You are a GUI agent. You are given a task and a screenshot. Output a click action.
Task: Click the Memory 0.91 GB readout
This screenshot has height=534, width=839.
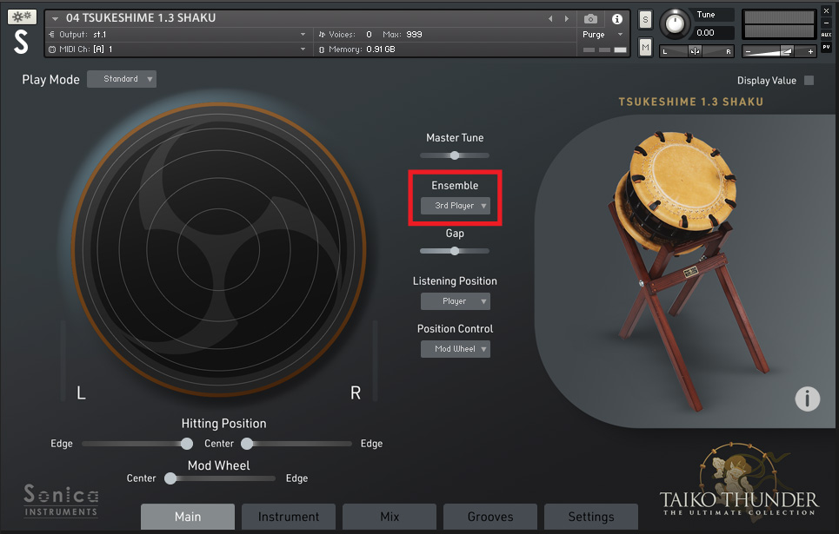click(x=381, y=49)
